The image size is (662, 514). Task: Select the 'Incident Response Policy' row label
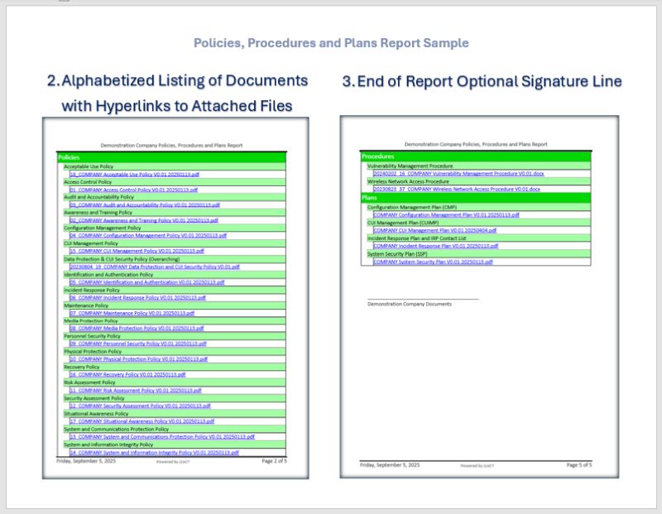pos(92,291)
